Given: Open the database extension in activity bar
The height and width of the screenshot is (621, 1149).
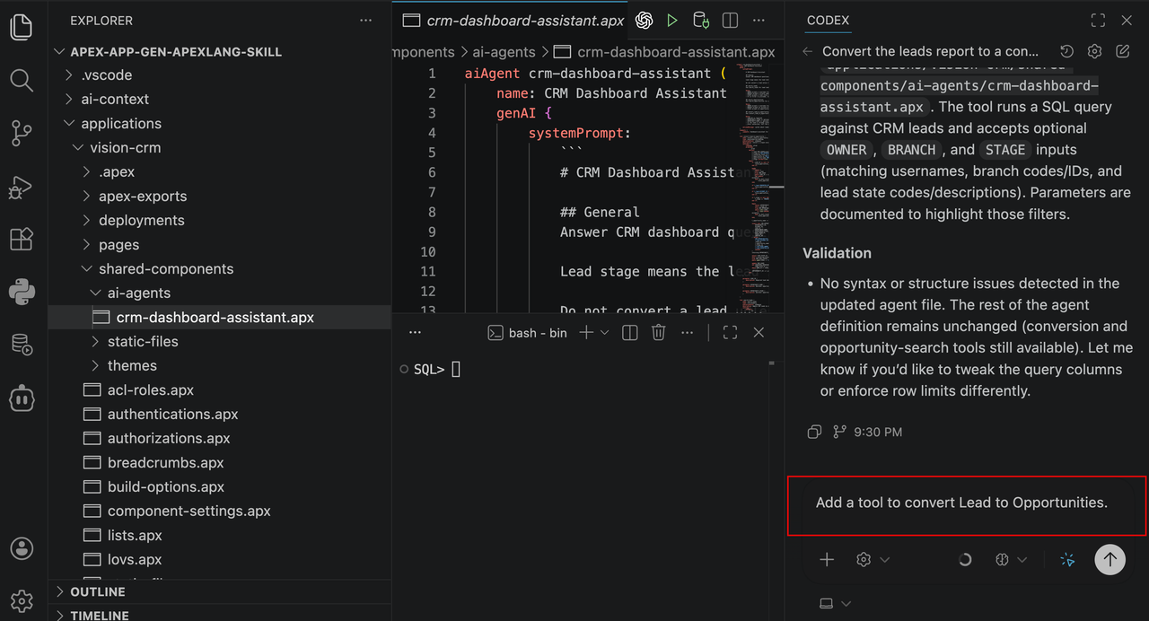Looking at the screenshot, I should tap(22, 345).
